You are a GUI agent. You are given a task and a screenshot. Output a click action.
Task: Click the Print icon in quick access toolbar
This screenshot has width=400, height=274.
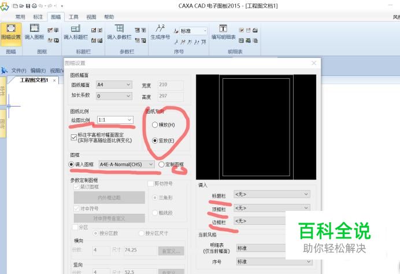(34, 6)
